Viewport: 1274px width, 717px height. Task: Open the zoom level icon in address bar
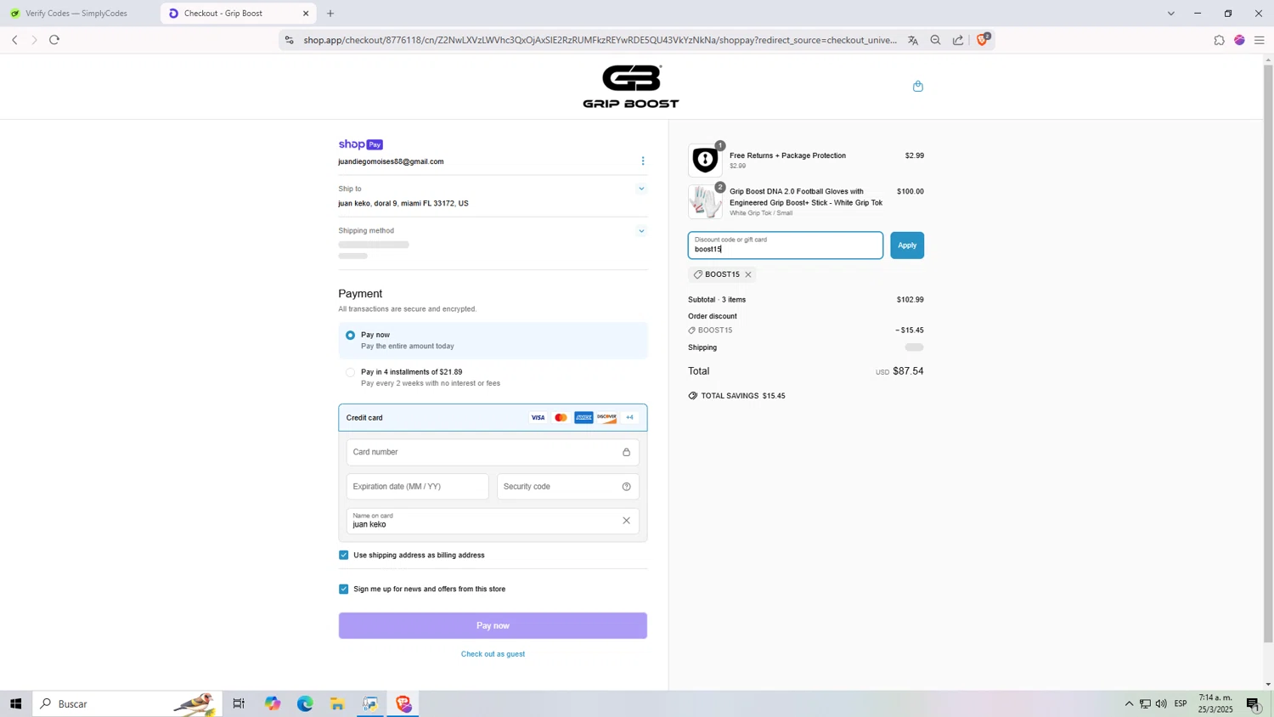(x=935, y=40)
